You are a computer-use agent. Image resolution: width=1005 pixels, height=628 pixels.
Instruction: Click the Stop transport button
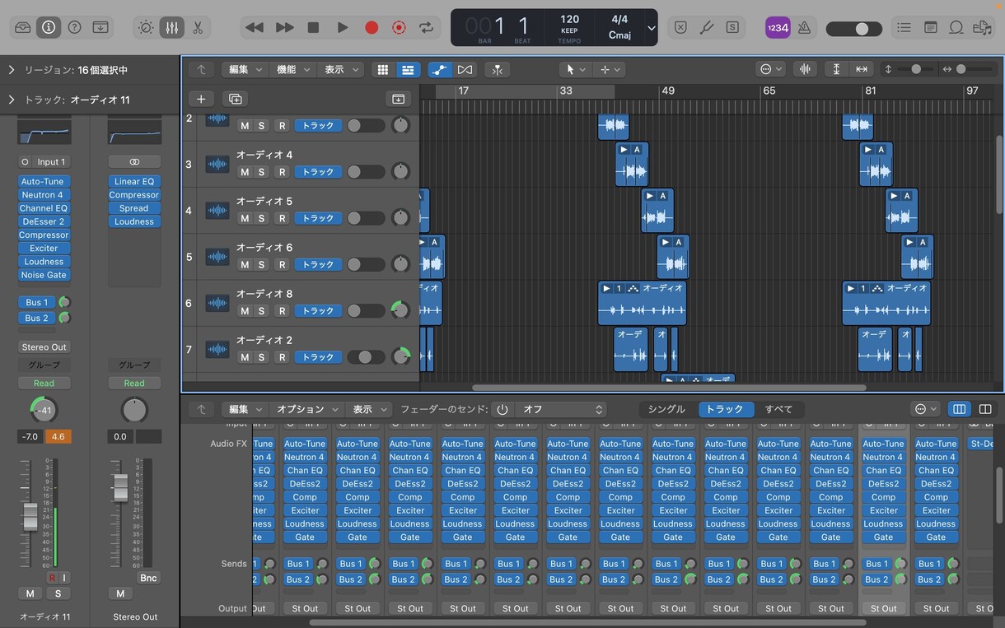313,27
